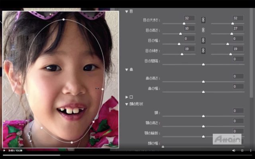Image resolution: width=255 pixels, height=159 pixels.
Task: Click the 顎の輪郭 value field
Action: [238, 131]
